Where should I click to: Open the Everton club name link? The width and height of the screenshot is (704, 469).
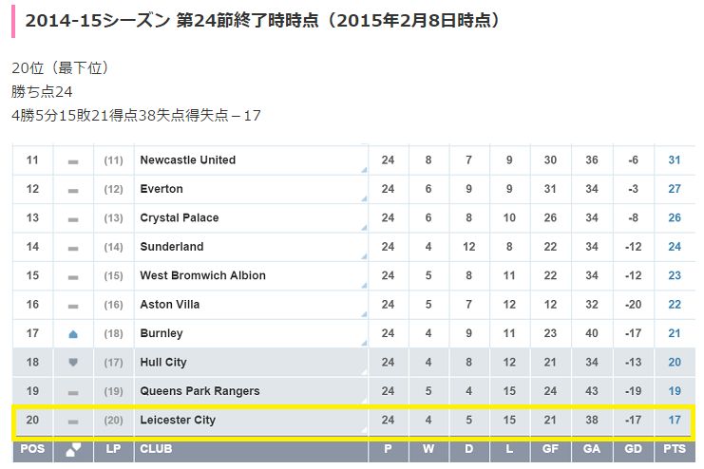(x=162, y=189)
